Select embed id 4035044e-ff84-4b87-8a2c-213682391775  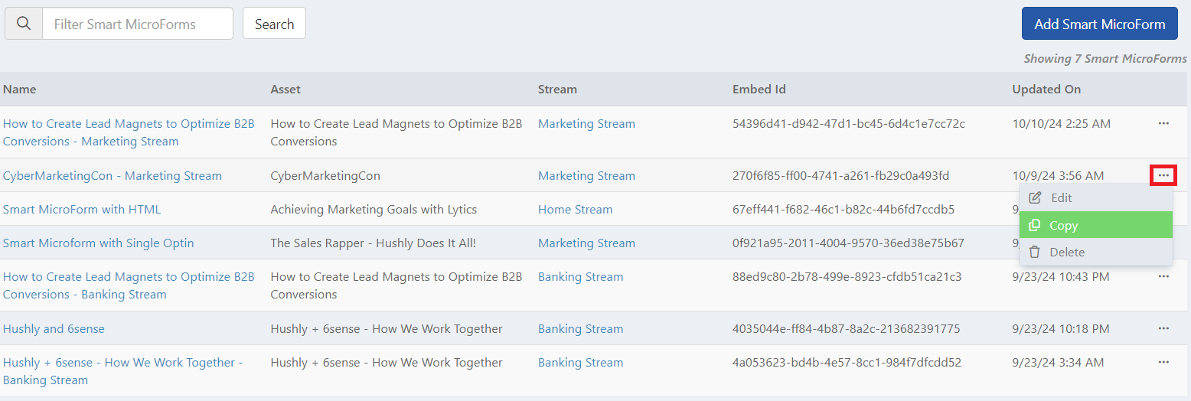[x=846, y=328]
